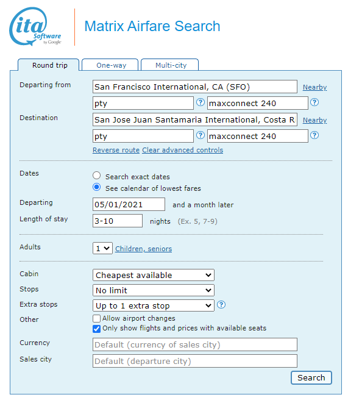Click the Departing date input field
This screenshot has height=403, width=348.
pos(129,204)
